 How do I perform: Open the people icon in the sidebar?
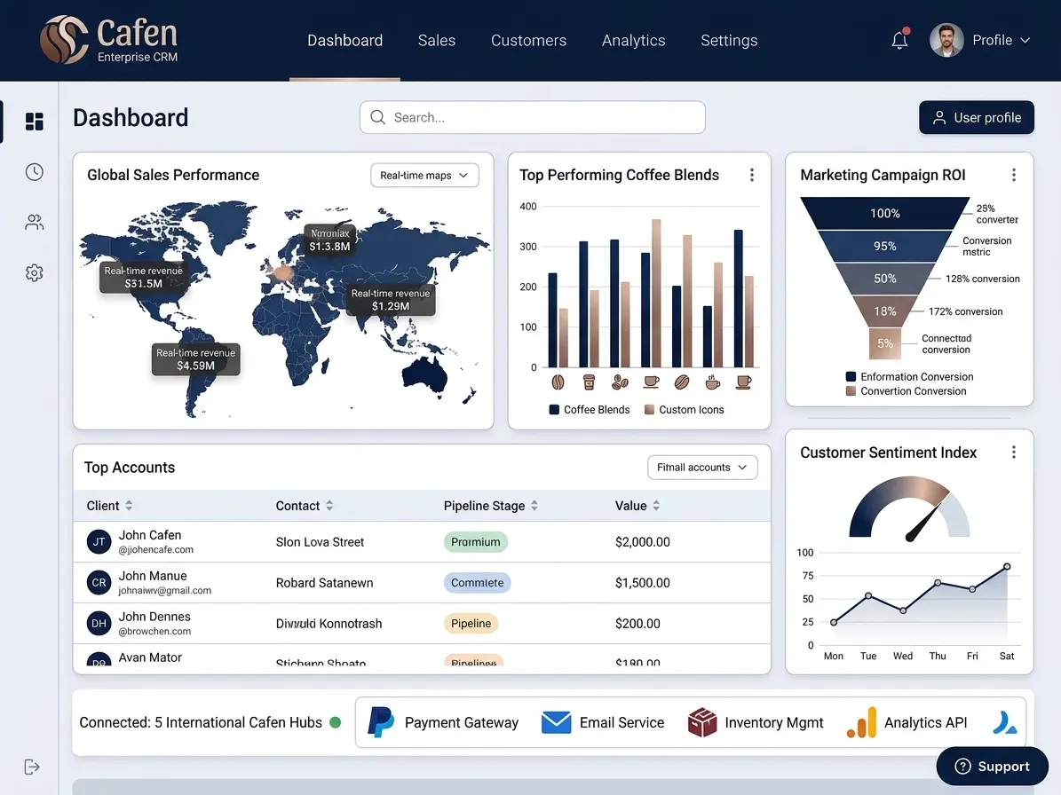[35, 222]
